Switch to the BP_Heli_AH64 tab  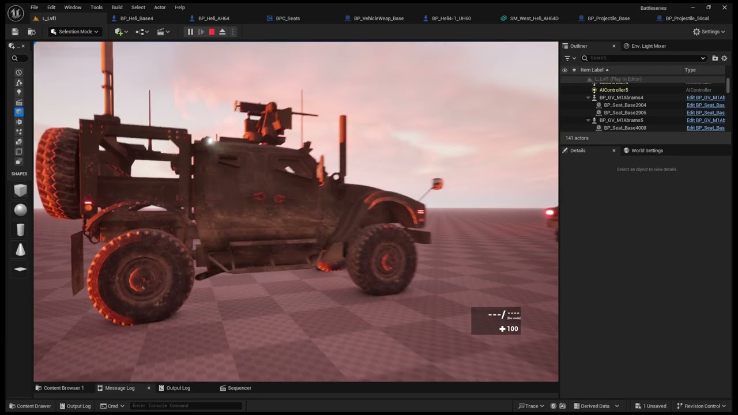[213, 18]
